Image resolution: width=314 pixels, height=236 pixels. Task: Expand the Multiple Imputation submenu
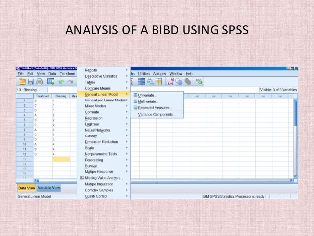coord(104,184)
